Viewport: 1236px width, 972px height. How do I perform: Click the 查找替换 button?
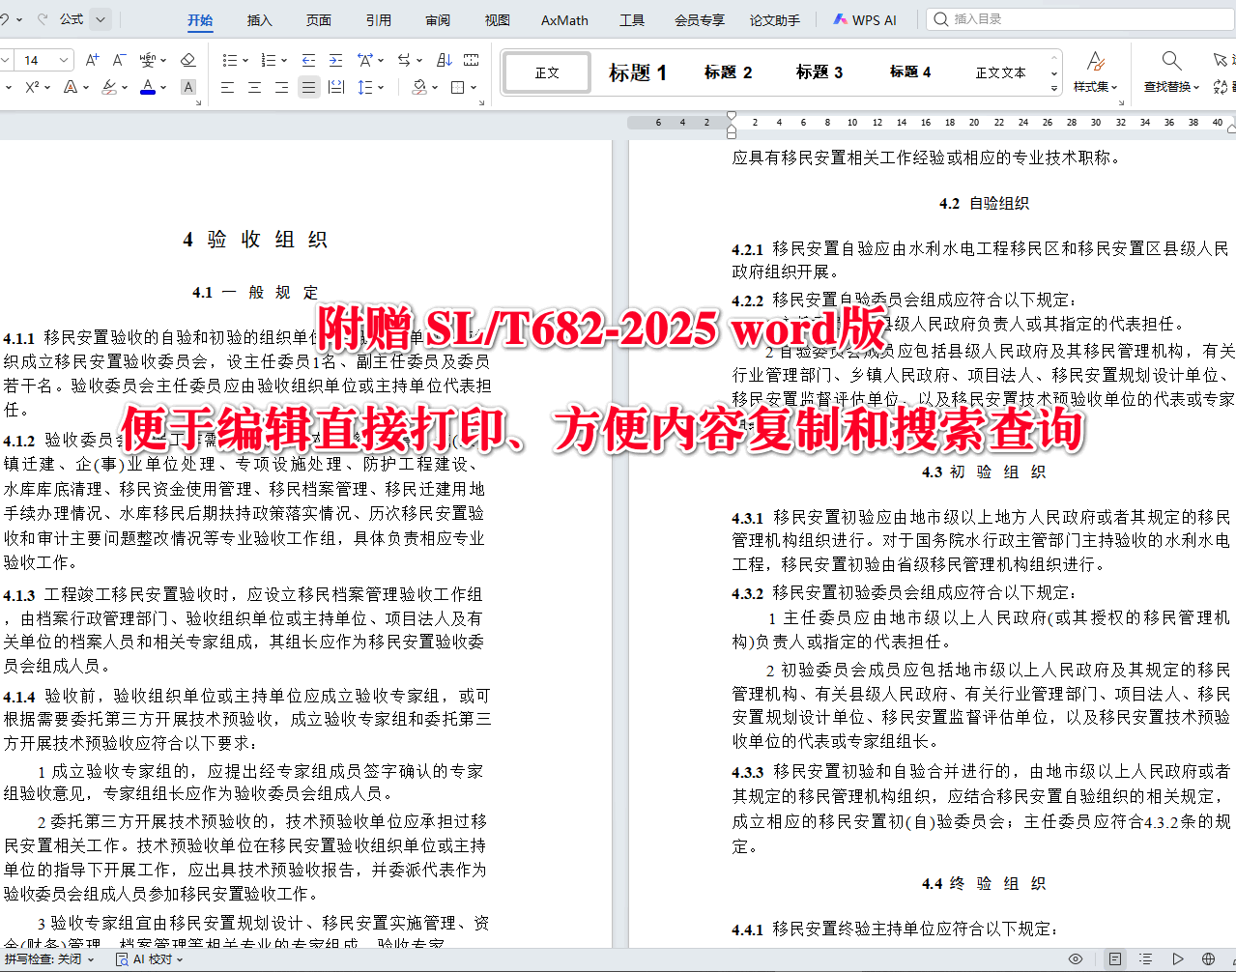point(1170,72)
